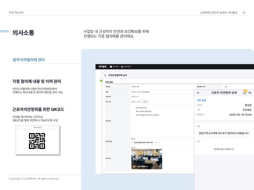Screen dimensions: 254x190
Task: Click the 회의 내용 text area
Action: click(x=161, y=121)
